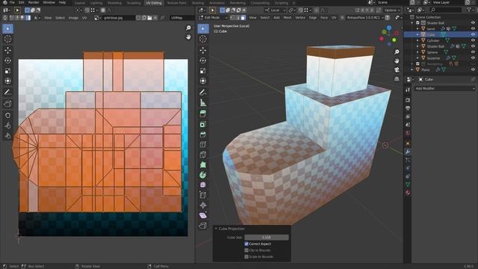Viewport: 478px width, 269px height.
Task: Select the Rip Region tool in 3D viewport
Action: pyautogui.click(x=203, y=226)
